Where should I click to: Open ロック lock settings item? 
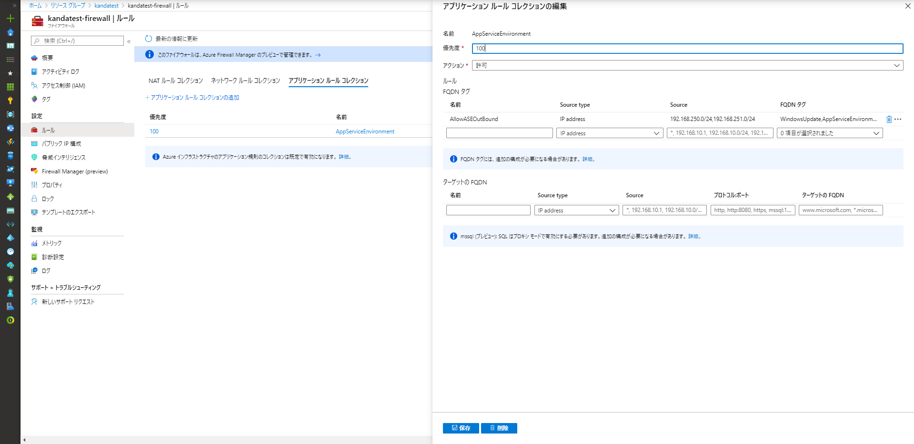[x=48, y=199]
